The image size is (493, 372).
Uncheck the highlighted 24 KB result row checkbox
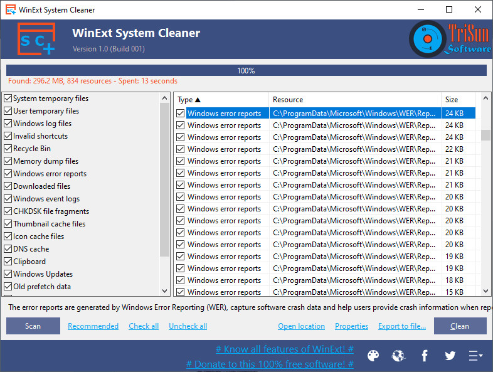(x=181, y=113)
